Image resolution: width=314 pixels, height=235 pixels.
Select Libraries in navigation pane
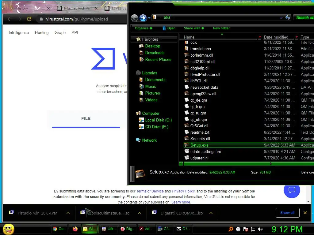[149, 73]
